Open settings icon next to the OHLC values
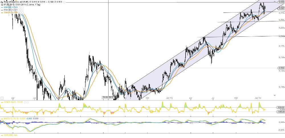This screenshot has height=138, width=285. (x=64, y=2)
